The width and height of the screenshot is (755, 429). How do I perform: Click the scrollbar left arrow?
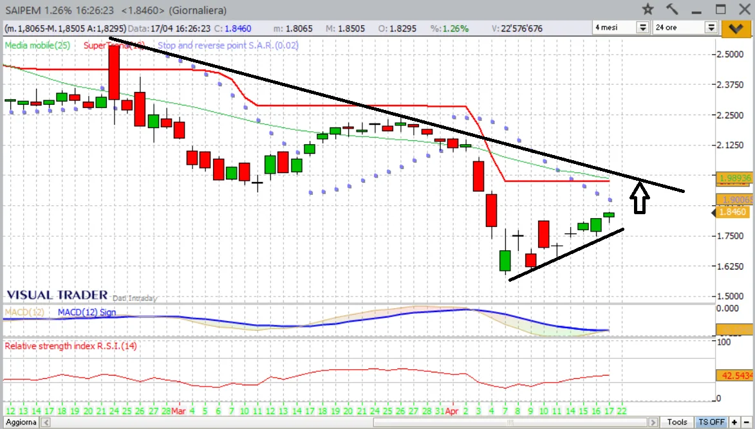coord(46,423)
